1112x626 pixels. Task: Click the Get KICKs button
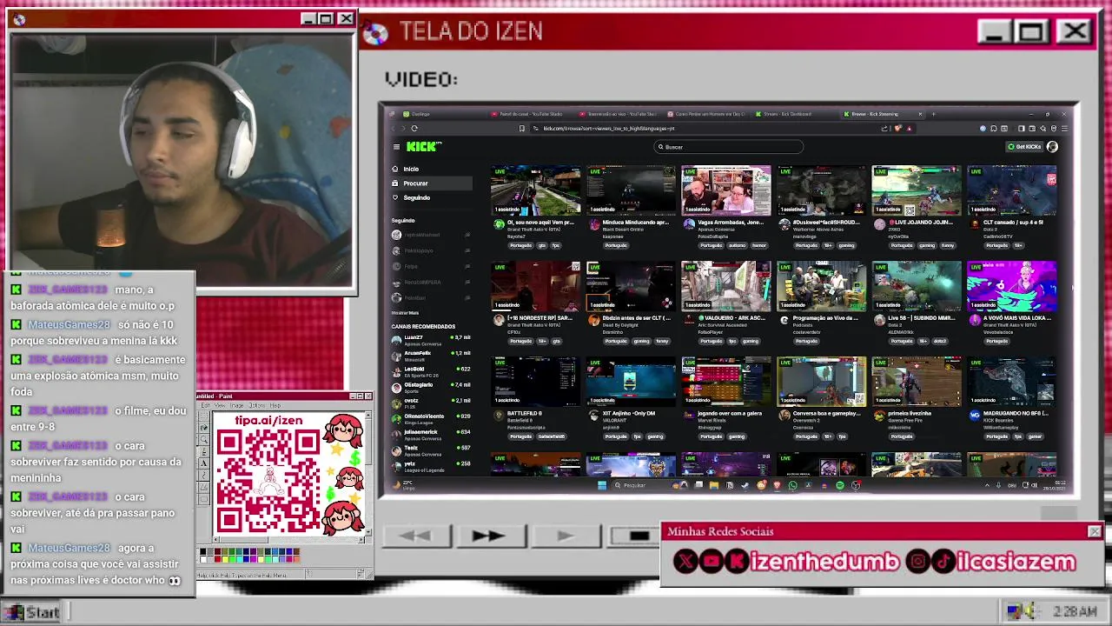(1024, 147)
